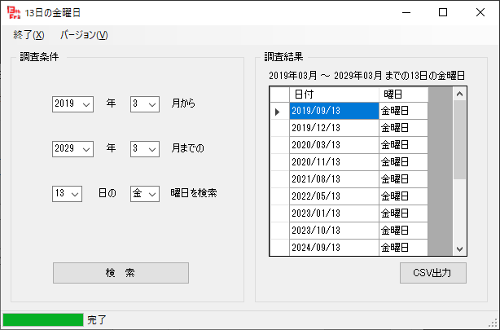The image size is (500, 330).
Task: Open the バージョン(V) menu
Action: coord(84,35)
